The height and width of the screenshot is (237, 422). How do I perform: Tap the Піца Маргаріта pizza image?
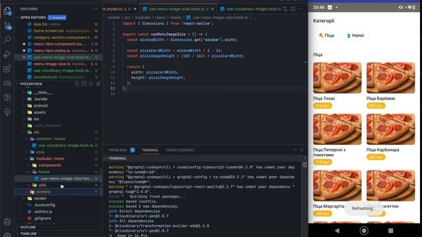tap(337, 186)
